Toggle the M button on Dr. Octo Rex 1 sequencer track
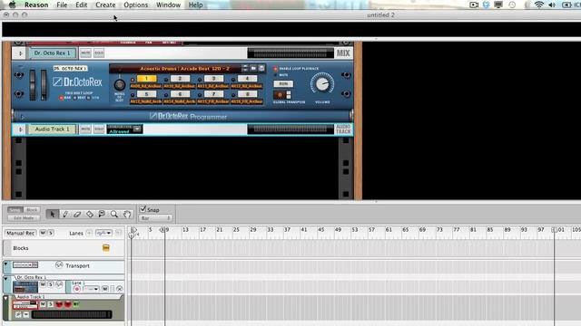This screenshot has height=326, width=581. tap(43, 284)
